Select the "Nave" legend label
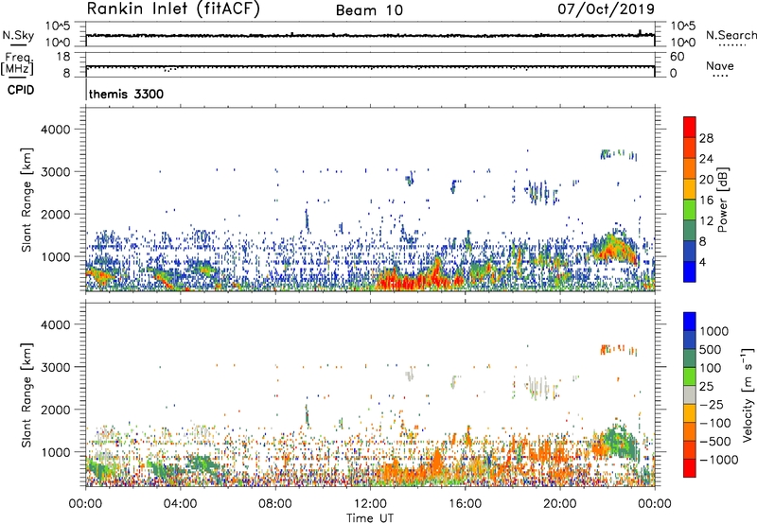The height and width of the screenshot is (524, 757). point(720,66)
